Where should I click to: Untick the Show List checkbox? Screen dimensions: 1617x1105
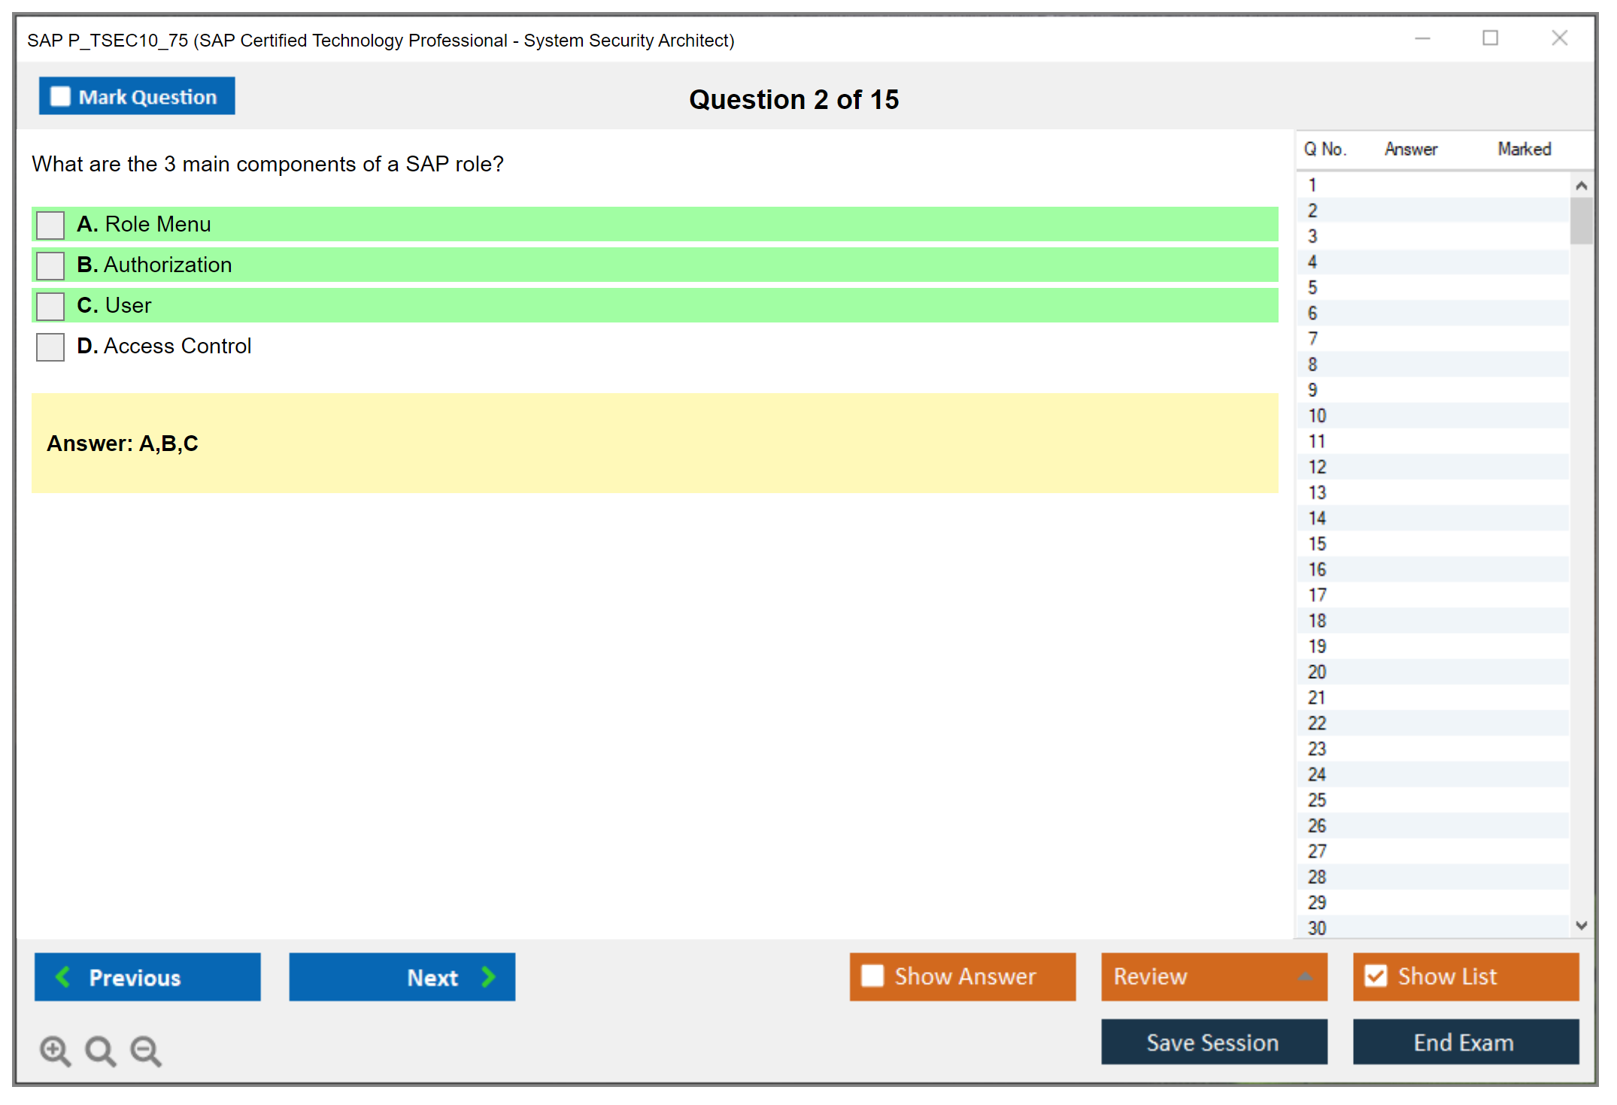click(x=1376, y=976)
